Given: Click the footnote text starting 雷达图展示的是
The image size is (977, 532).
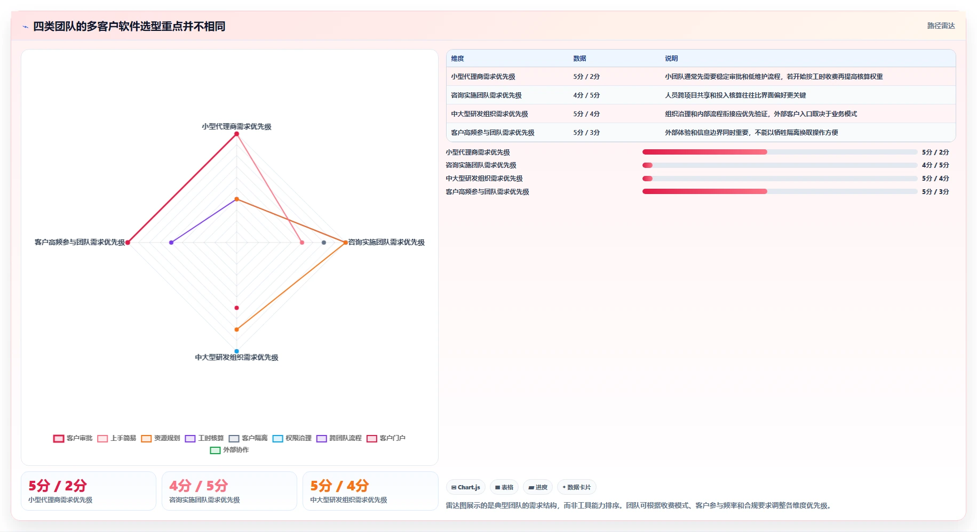Looking at the screenshot, I should pos(640,506).
